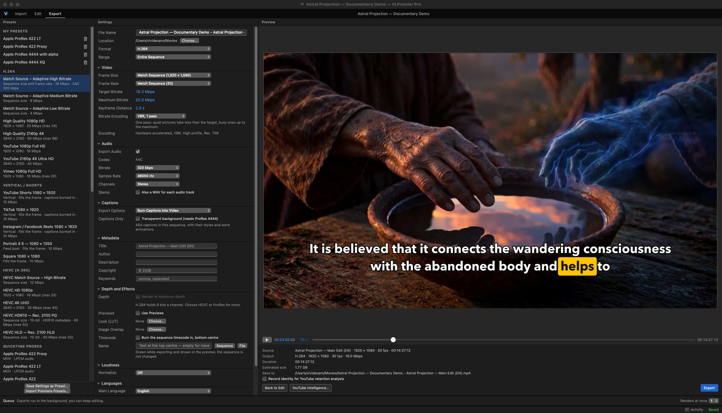
Task: Choose a Look (LUT) file
Action: tap(156, 321)
